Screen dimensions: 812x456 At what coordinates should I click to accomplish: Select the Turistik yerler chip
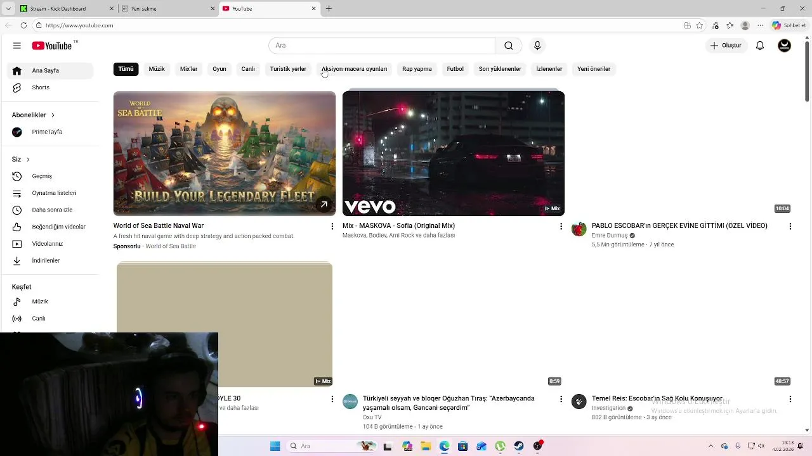(288, 69)
